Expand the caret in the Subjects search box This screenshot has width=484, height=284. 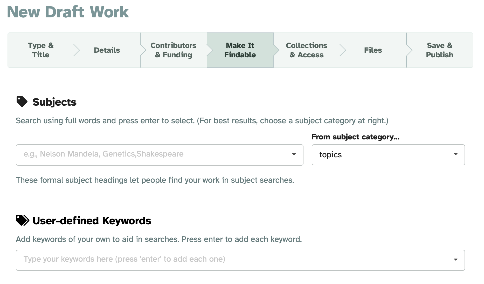pos(294,154)
